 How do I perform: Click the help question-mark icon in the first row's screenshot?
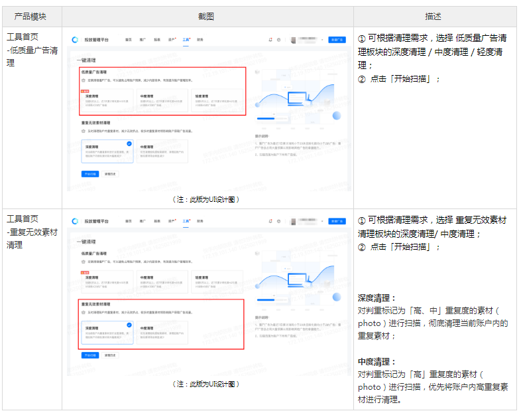click(278, 40)
